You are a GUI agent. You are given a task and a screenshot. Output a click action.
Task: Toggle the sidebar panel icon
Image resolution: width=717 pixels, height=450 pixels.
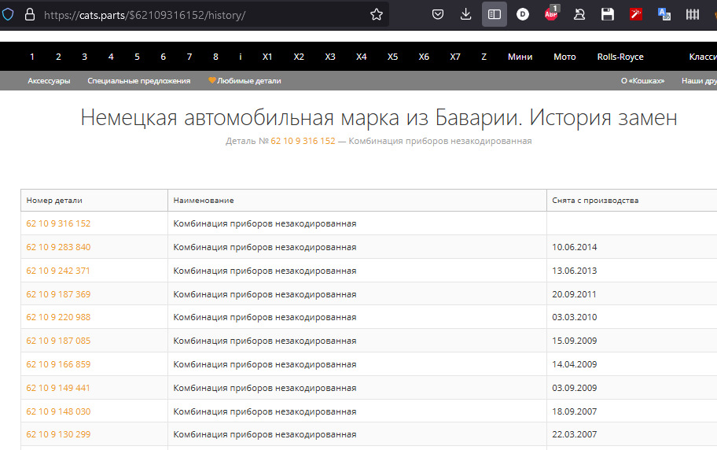coord(495,15)
